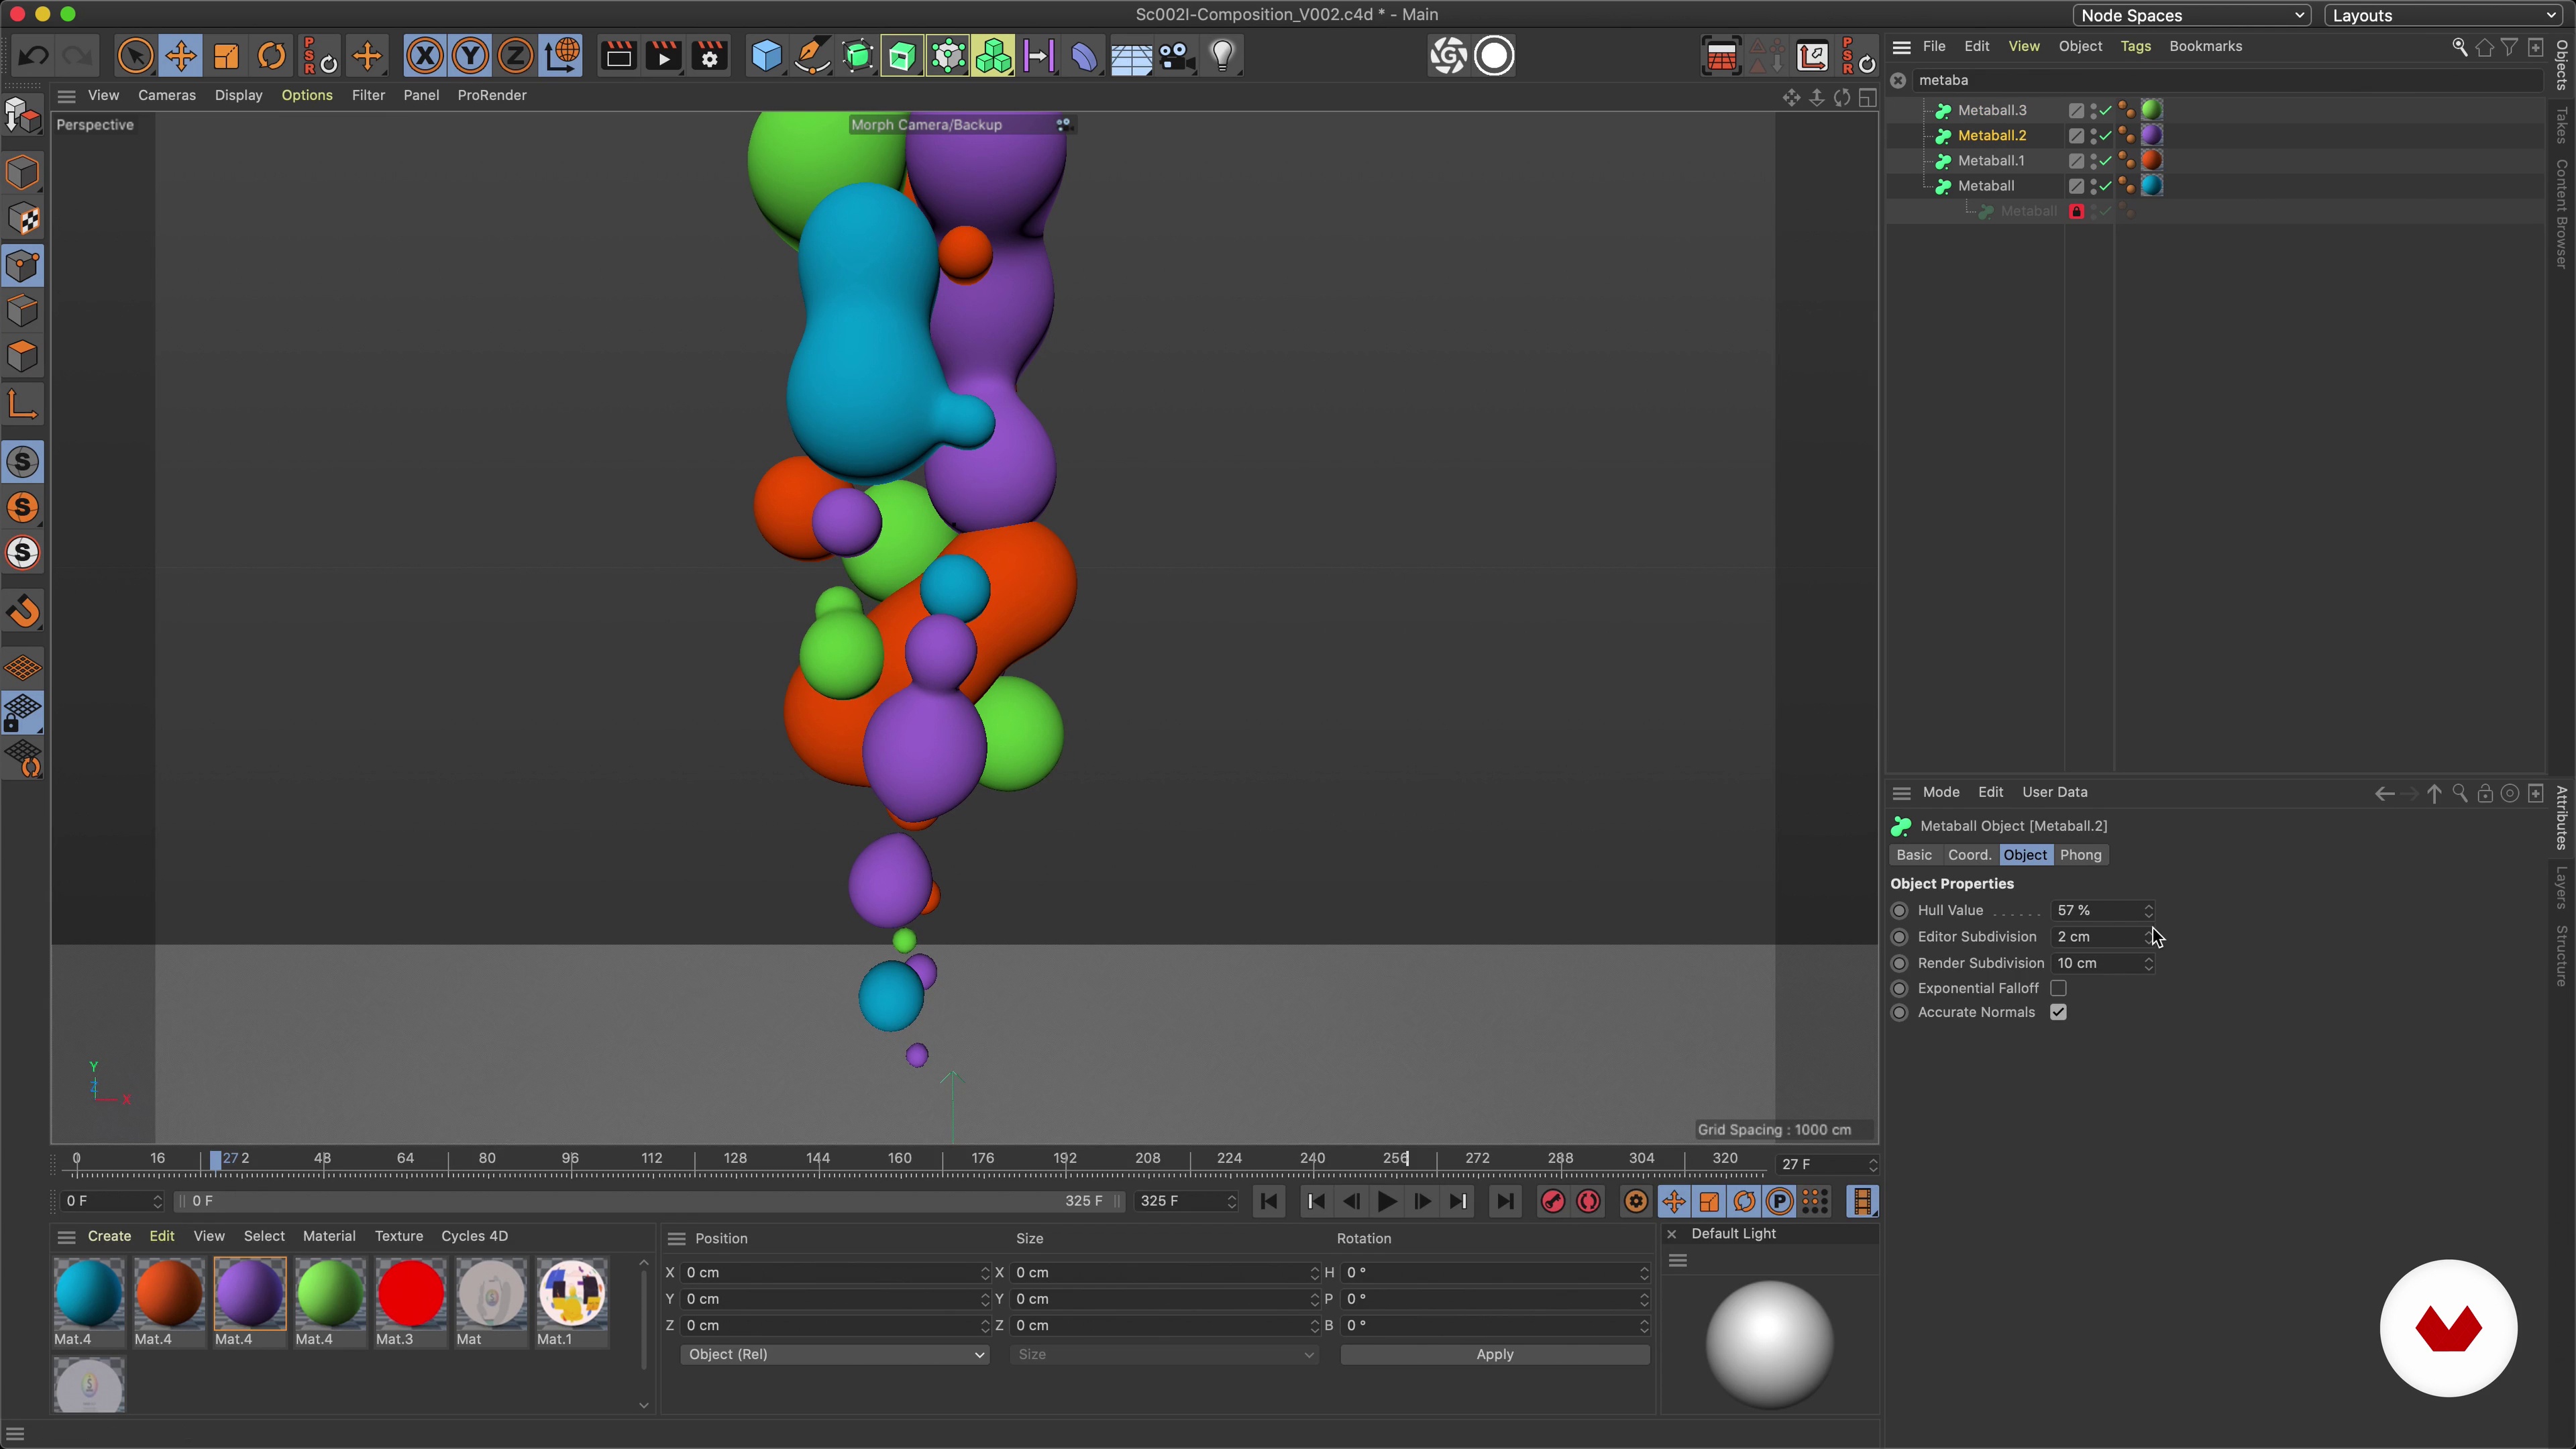This screenshot has width=2576, height=1449.
Task: Enable Exponential Falloff checkbox
Action: point(2058,988)
